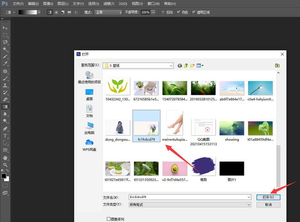Select the Lasso tool
The height and width of the screenshot is (222, 300).
click(x=5, y=42)
